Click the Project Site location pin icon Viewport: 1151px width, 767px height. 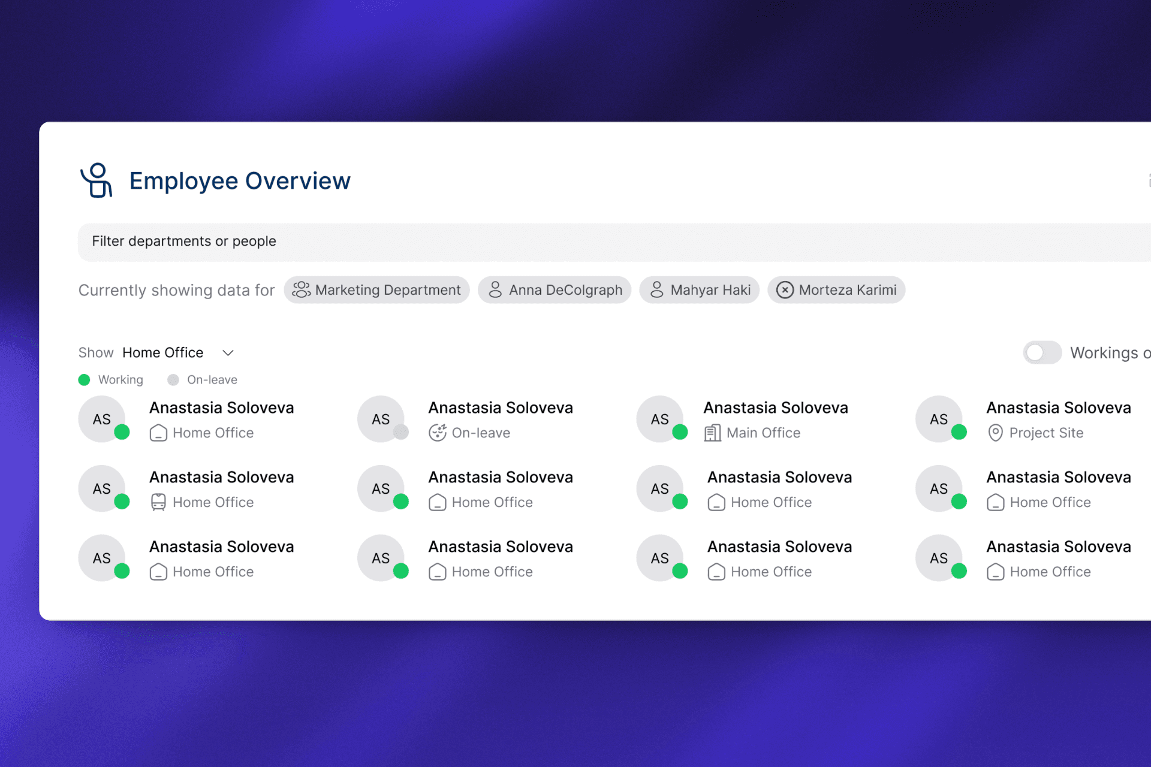pos(995,433)
